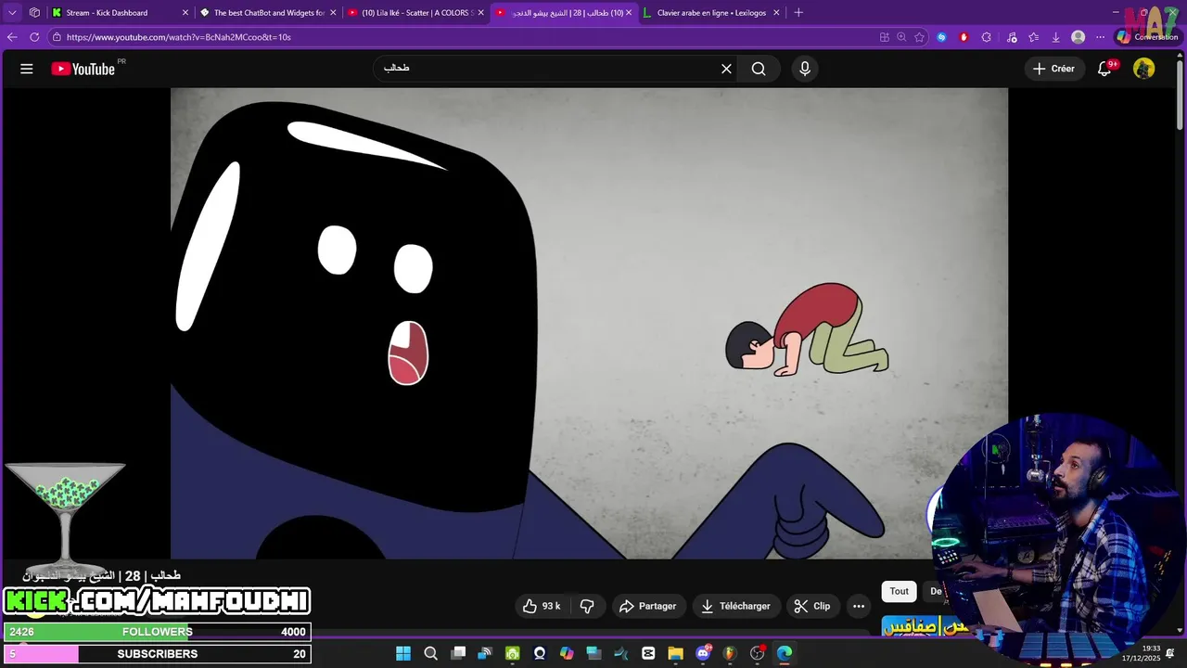Open the media control music icon
1187x668 pixels.
[1011, 37]
